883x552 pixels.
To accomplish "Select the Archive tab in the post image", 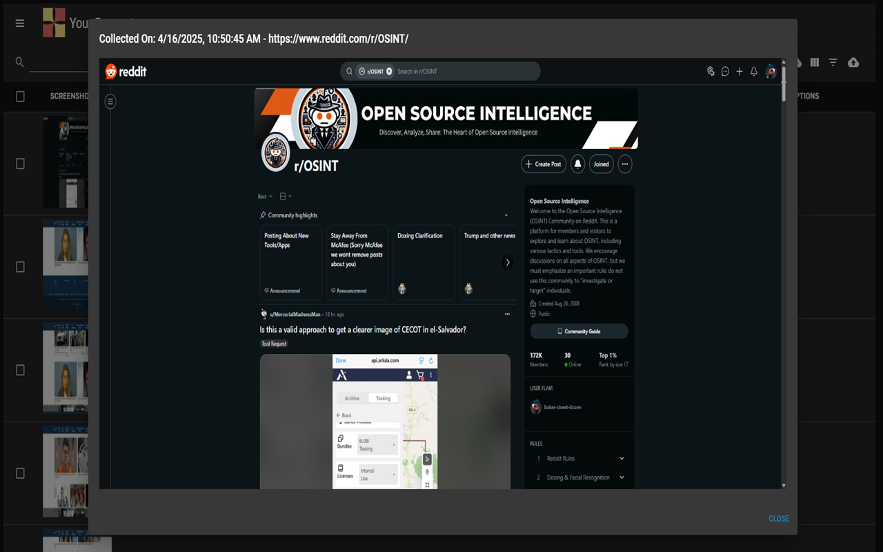I will pos(352,398).
